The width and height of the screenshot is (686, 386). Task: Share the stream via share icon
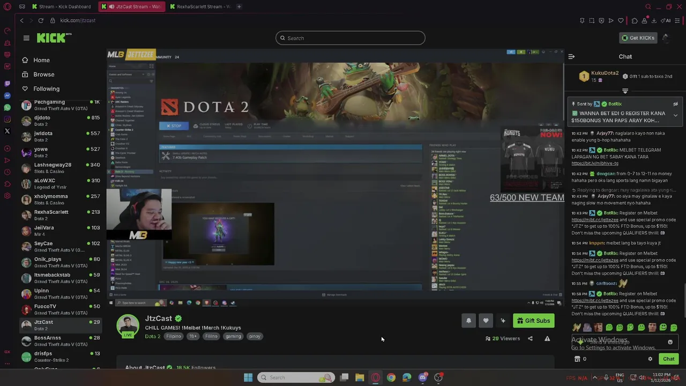click(530, 339)
